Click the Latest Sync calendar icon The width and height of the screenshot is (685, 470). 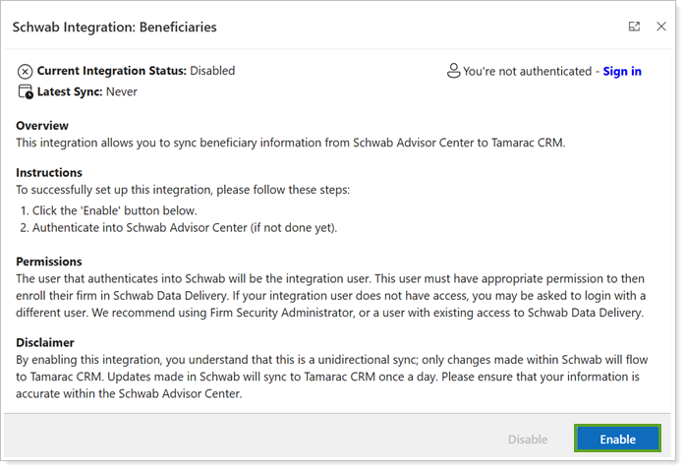pyautogui.click(x=26, y=92)
